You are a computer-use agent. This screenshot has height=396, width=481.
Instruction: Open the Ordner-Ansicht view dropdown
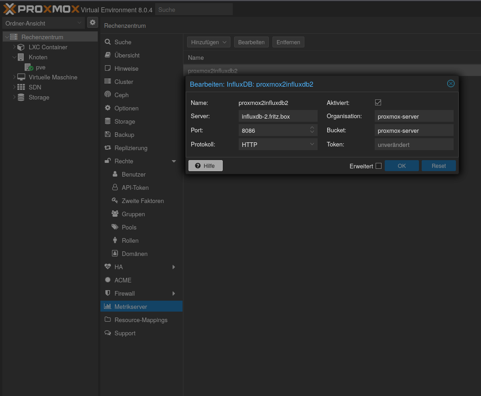click(43, 23)
